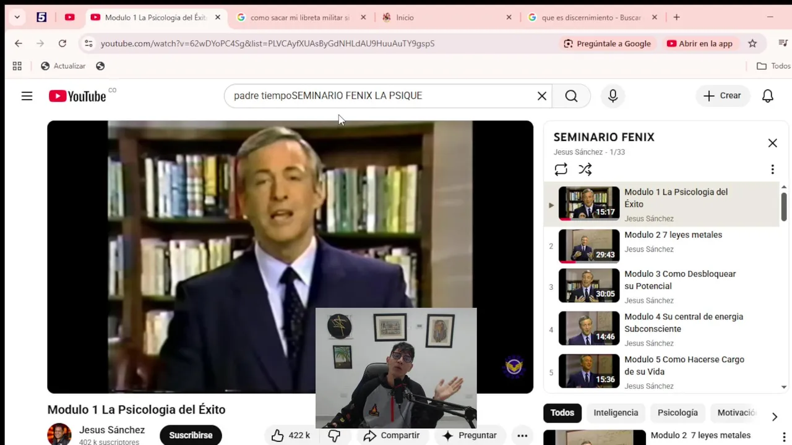The width and height of the screenshot is (792, 445).
Task: Open a new browser tab
Action: 676,17
